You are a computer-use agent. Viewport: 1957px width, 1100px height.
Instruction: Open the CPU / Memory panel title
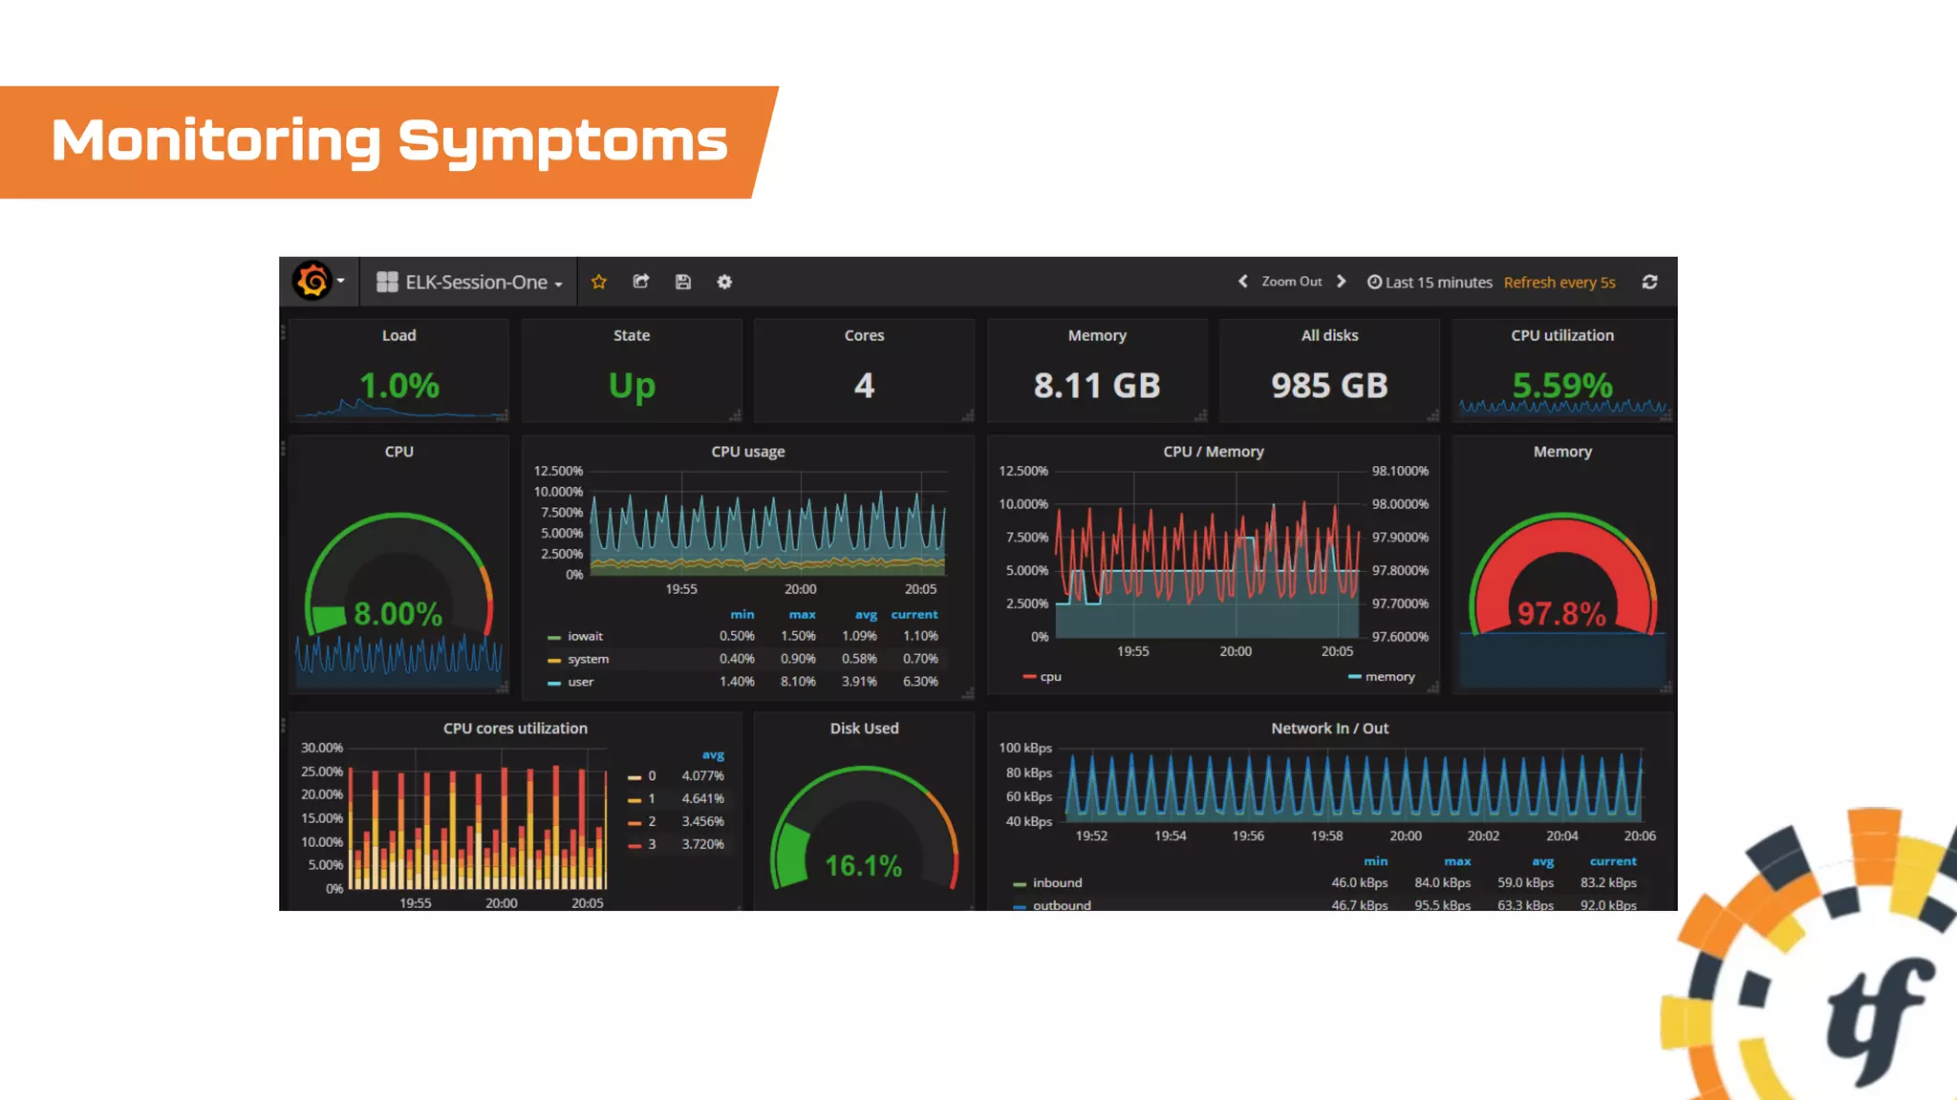point(1214,452)
